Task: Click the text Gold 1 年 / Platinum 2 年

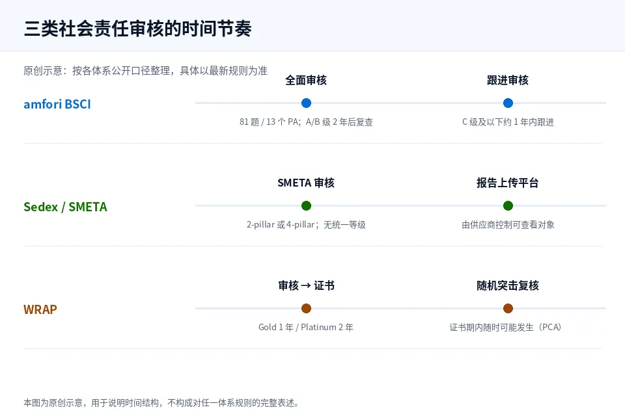Action: pos(306,327)
